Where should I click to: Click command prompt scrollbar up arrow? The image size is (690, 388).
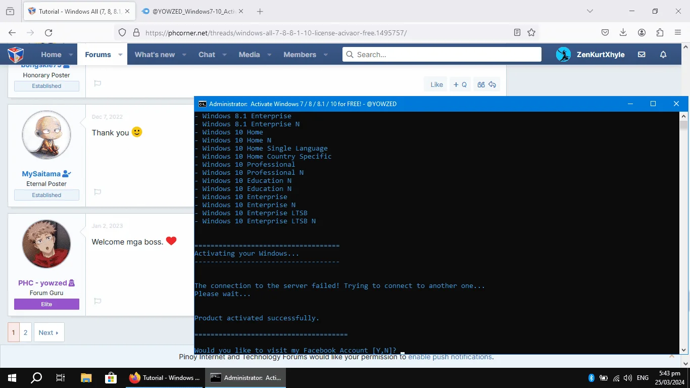[x=683, y=116]
